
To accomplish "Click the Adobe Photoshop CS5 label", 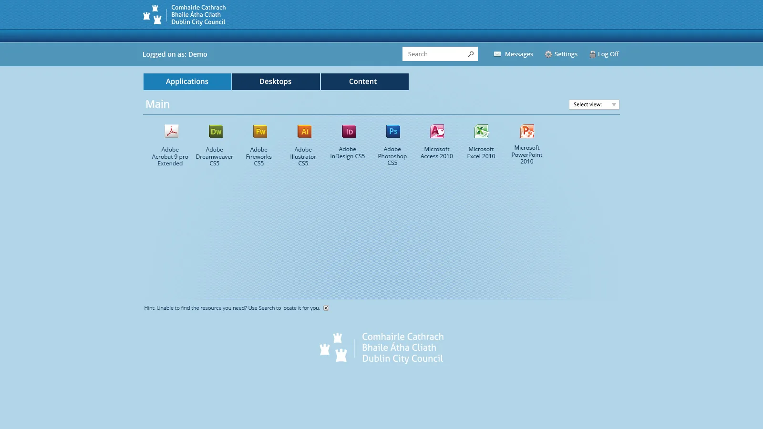I will click(x=392, y=156).
